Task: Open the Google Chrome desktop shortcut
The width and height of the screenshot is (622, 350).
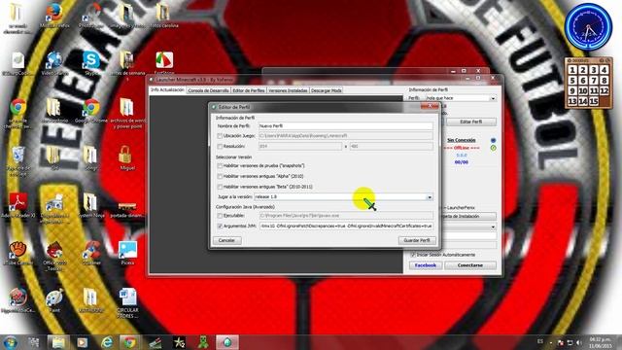Action: pos(91,110)
